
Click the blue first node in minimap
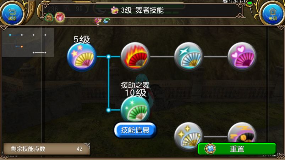[x=10, y=35]
